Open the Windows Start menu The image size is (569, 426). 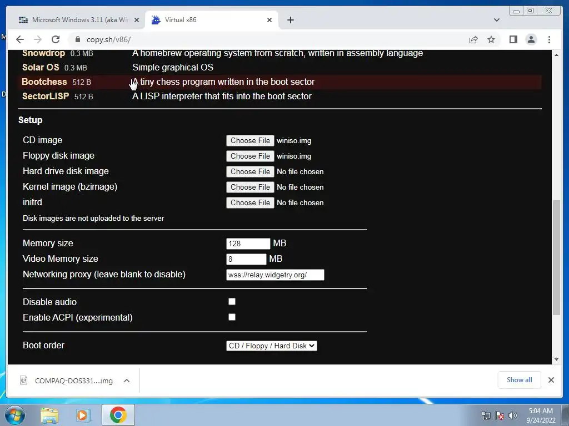[x=14, y=415]
